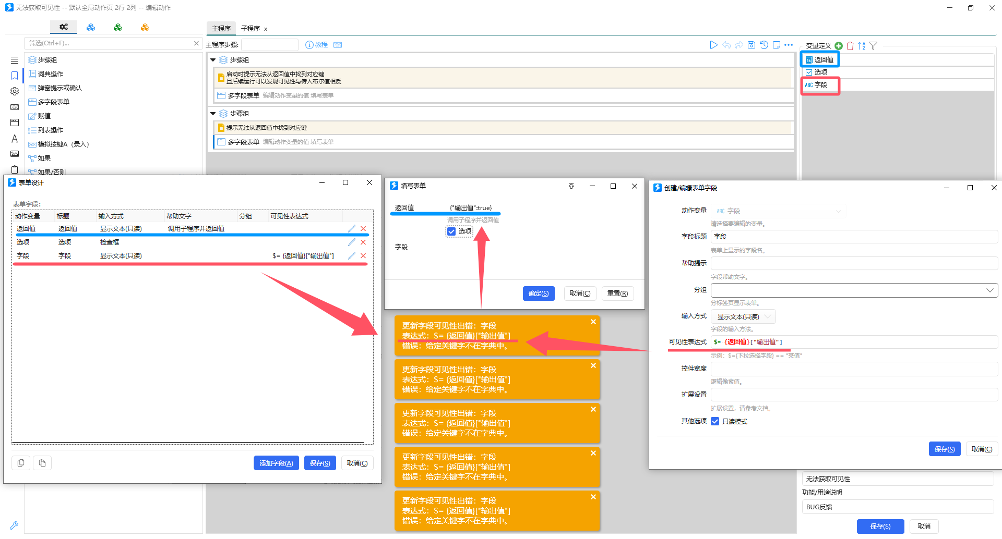Click 确定(S) in the 填写表单 dialog
Viewport: 1002px width, 539px height.
click(538, 293)
